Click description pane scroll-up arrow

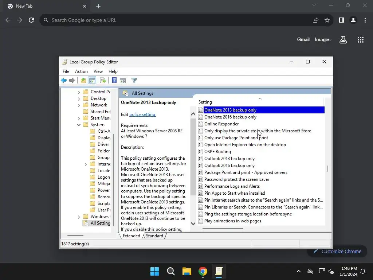(193, 114)
